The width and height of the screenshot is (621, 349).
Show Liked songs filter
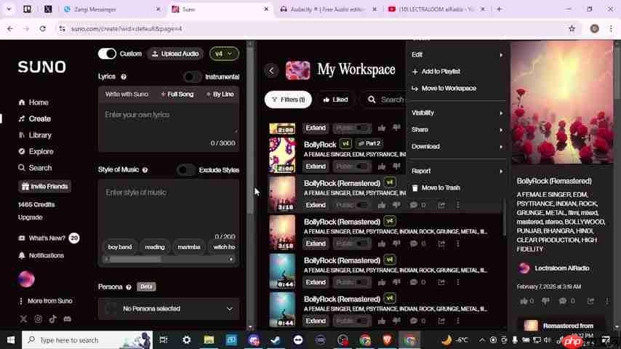[x=335, y=100]
